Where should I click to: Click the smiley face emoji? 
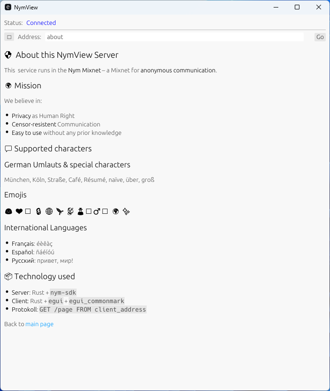pyautogui.click(x=8, y=212)
